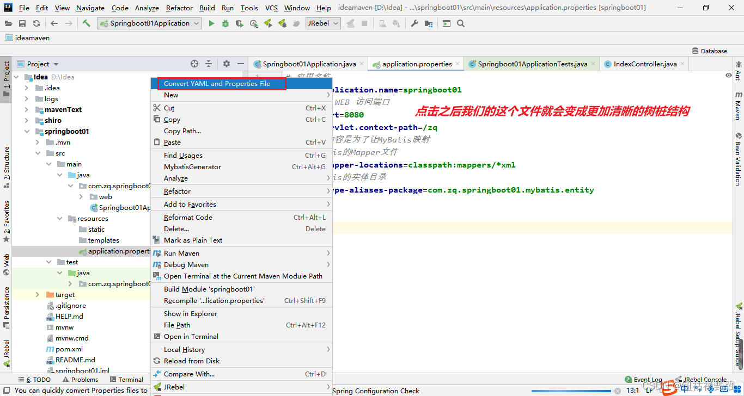Collapse the springboot01 module node

27,132
